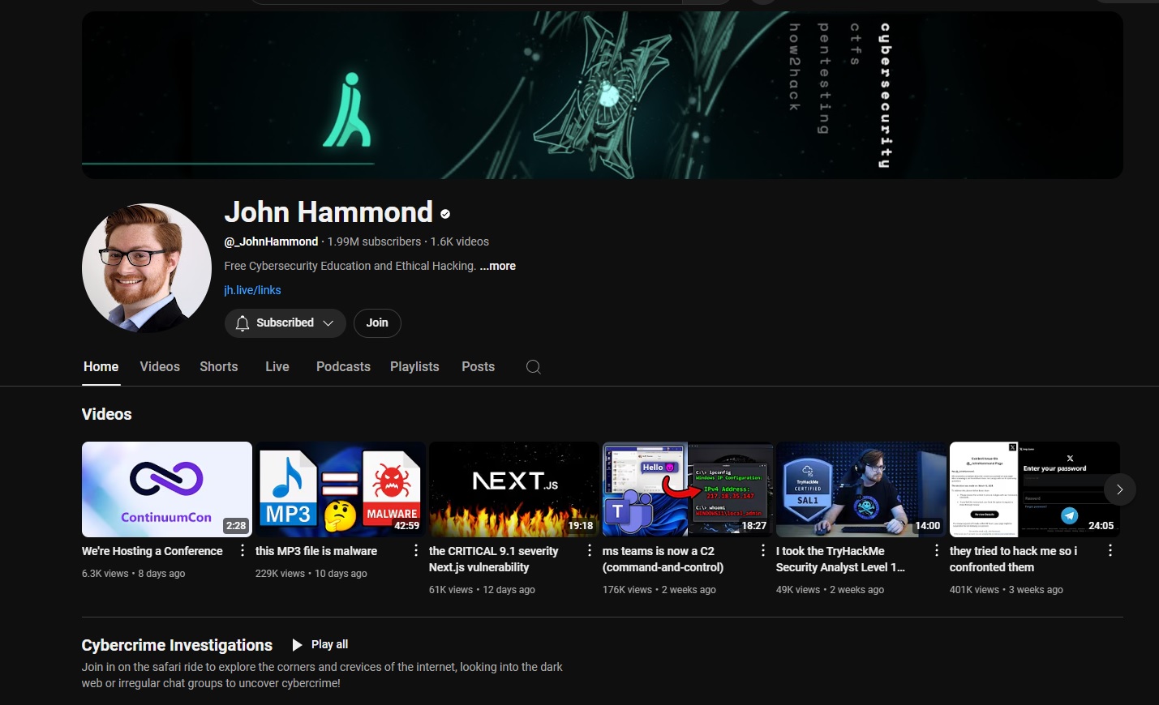Click title I took the TryHackMe Security Analyst
This screenshot has width=1159, height=705.
point(840,559)
